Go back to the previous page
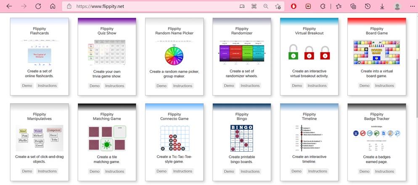Viewport: 418px width, 185px height. (9, 6)
